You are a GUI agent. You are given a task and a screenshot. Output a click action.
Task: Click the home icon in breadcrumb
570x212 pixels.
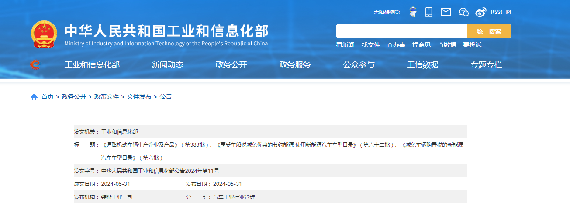[34, 97]
